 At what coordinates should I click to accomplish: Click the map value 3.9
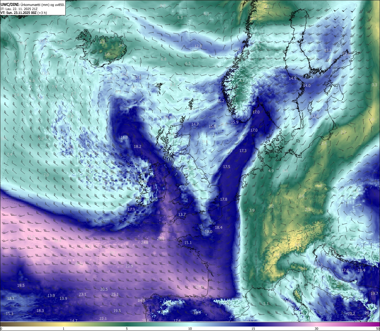[x=252, y=210]
